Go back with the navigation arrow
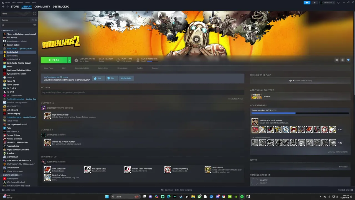 click(3, 7)
